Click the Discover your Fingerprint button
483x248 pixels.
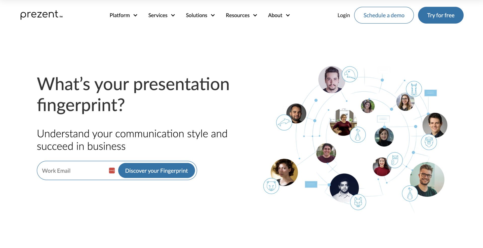tap(156, 171)
